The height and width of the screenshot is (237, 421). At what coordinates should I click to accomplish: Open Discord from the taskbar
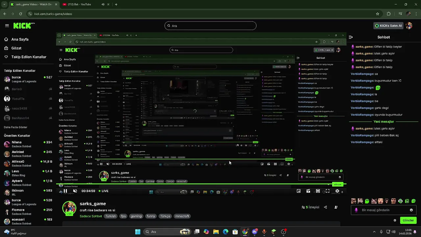pos(255,232)
